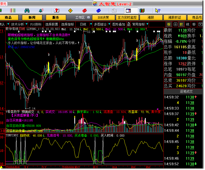The width and height of the screenshot is (205, 170).
Task: Click the 田 grid layout icon
Action: (175, 24)
